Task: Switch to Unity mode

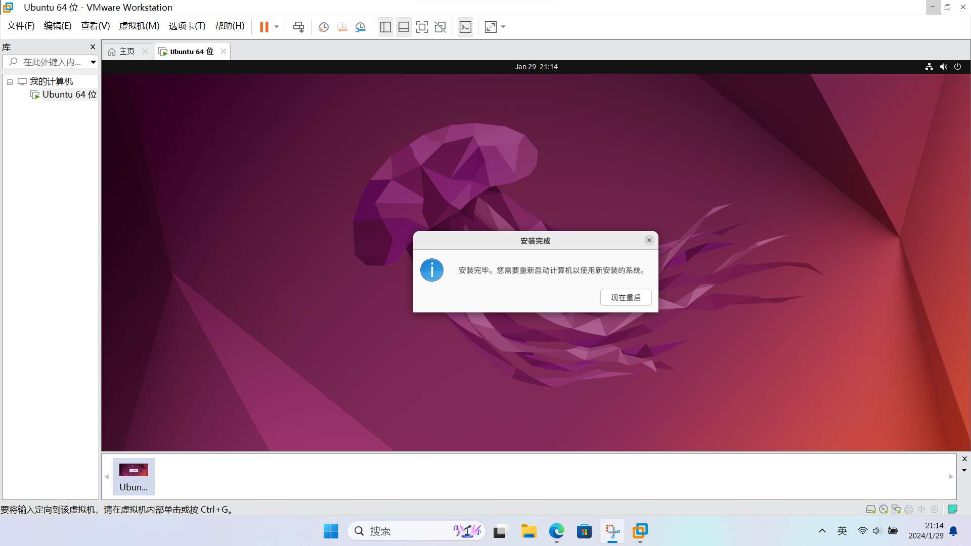Action: (x=440, y=27)
